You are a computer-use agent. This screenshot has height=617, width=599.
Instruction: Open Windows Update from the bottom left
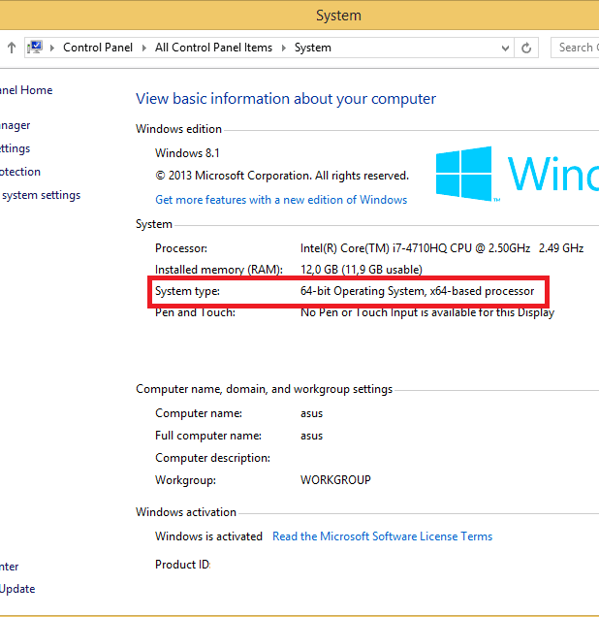(x=17, y=589)
